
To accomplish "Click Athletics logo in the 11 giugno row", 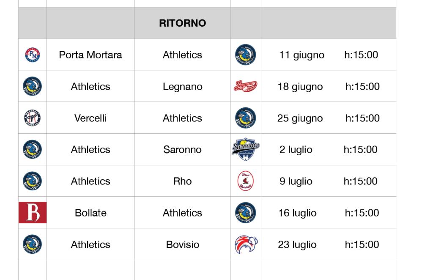I will (x=246, y=55).
